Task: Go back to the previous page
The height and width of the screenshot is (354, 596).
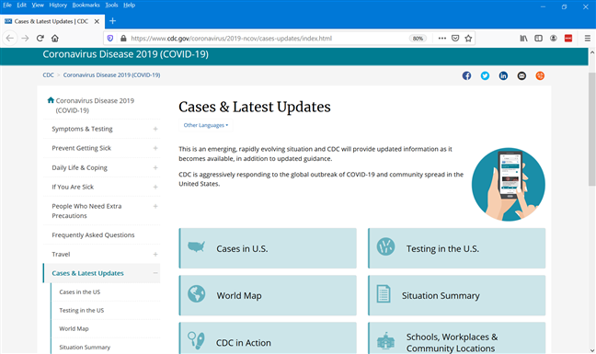Action: point(10,39)
